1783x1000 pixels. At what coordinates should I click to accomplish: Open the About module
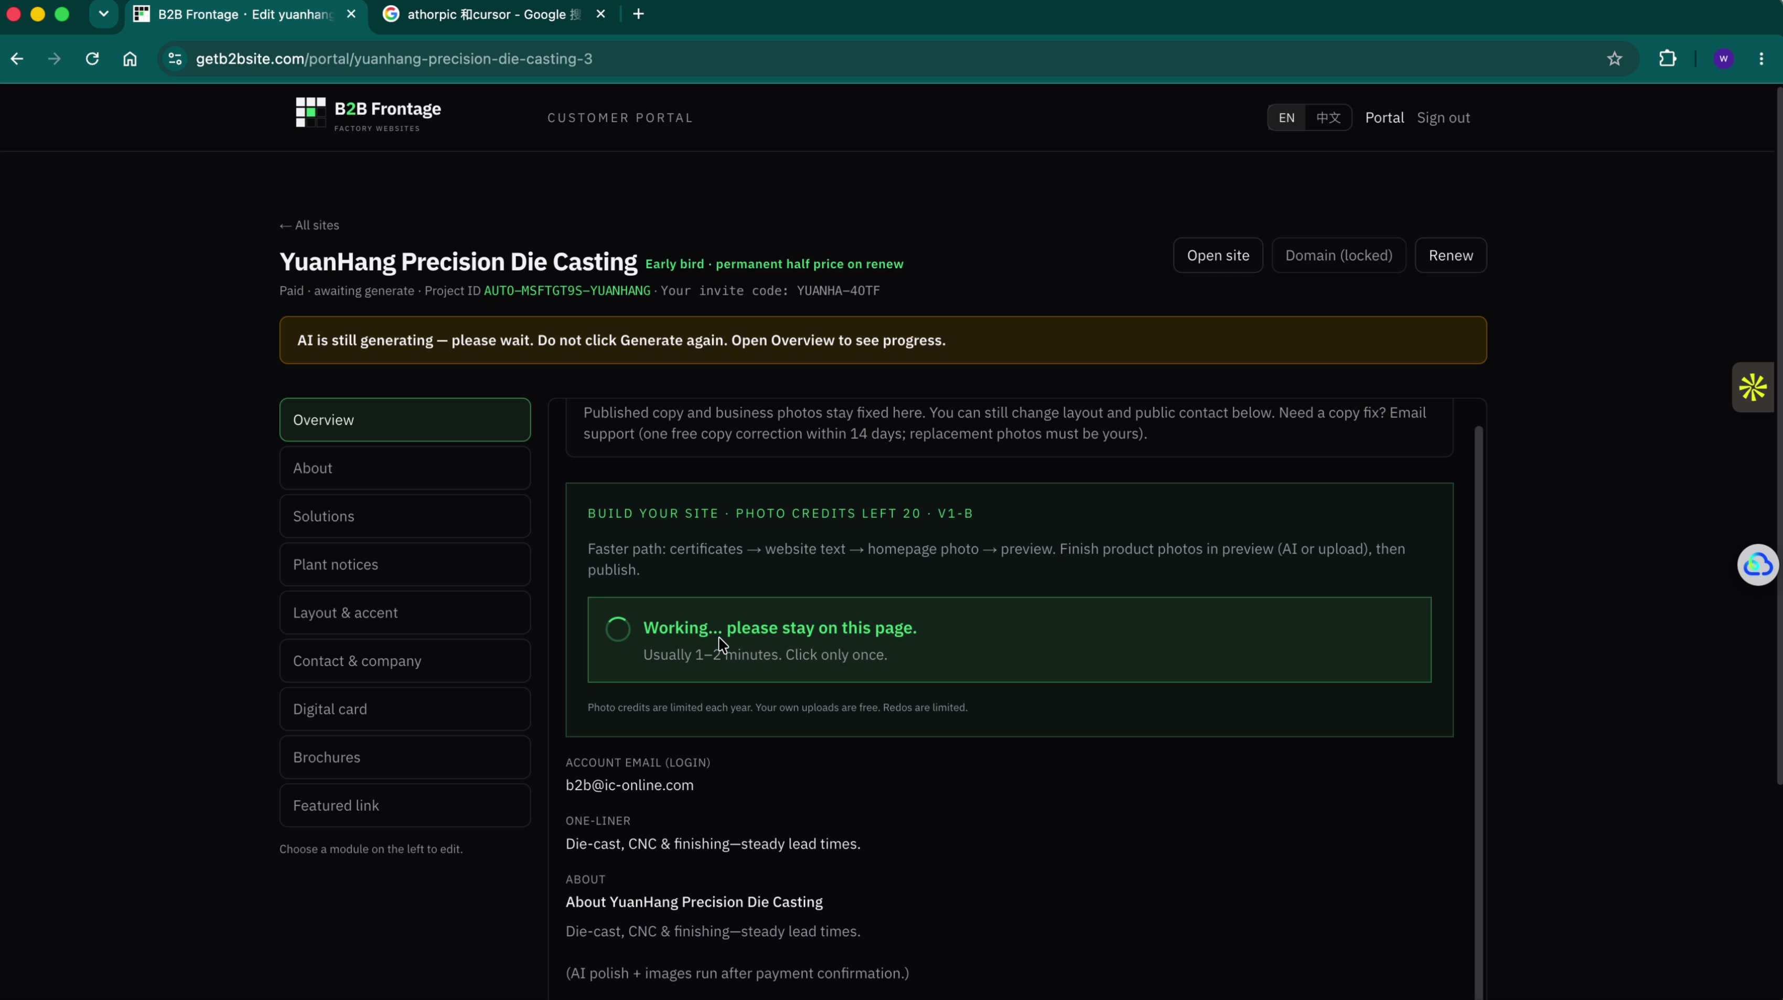tap(405, 468)
